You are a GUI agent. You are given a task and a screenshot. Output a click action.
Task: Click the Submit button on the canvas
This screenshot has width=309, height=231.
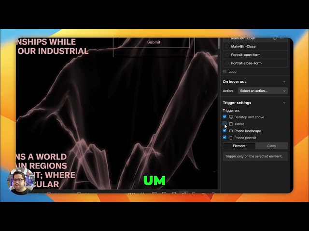coord(154,42)
